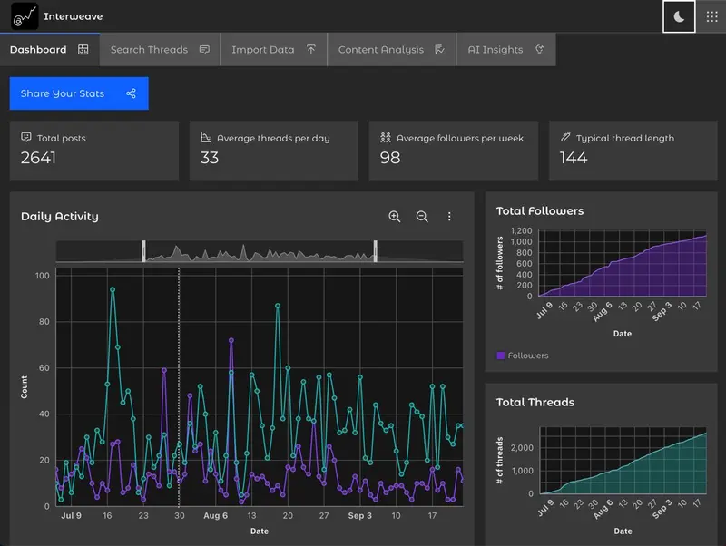
Task: Click the Total posts chat icon
Action: coord(26,138)
